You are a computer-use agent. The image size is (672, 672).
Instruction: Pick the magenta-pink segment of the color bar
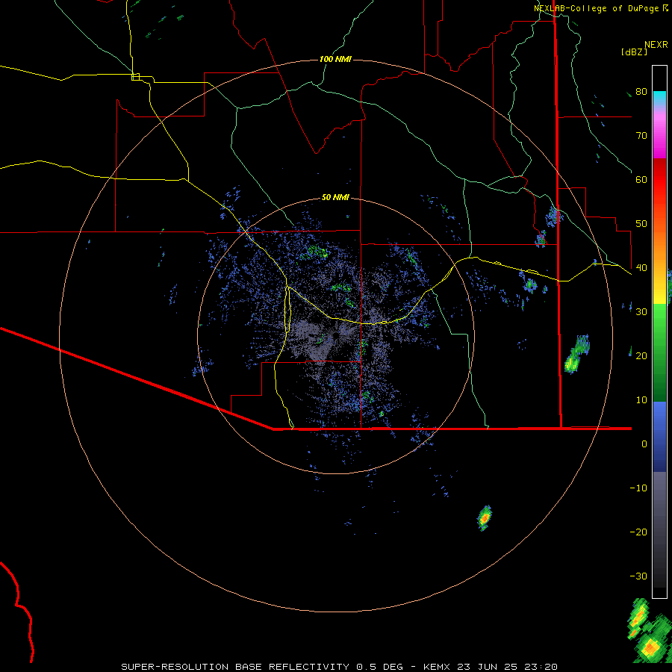tap(659, 135)
